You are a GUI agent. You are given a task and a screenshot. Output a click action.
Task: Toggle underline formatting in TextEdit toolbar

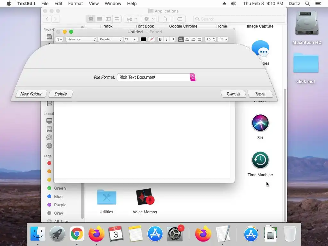[x=173, y=39]
